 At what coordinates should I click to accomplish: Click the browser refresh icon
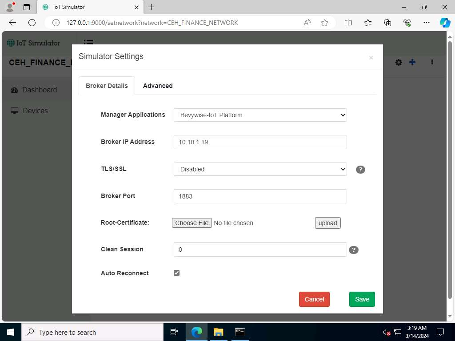(32, 23)
